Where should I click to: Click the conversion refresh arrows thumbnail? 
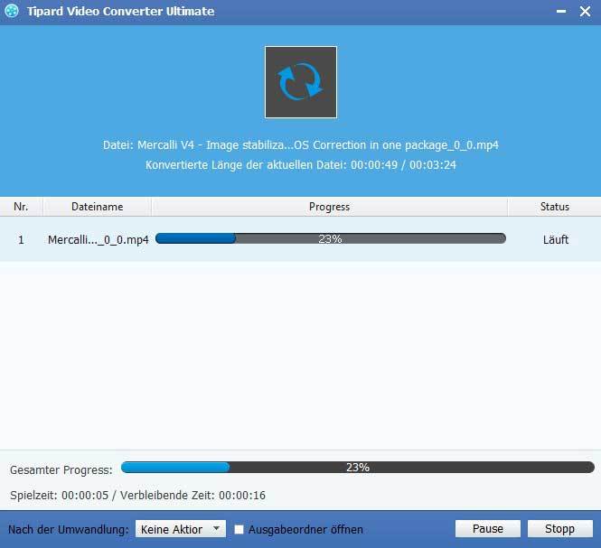coord(301,82)
